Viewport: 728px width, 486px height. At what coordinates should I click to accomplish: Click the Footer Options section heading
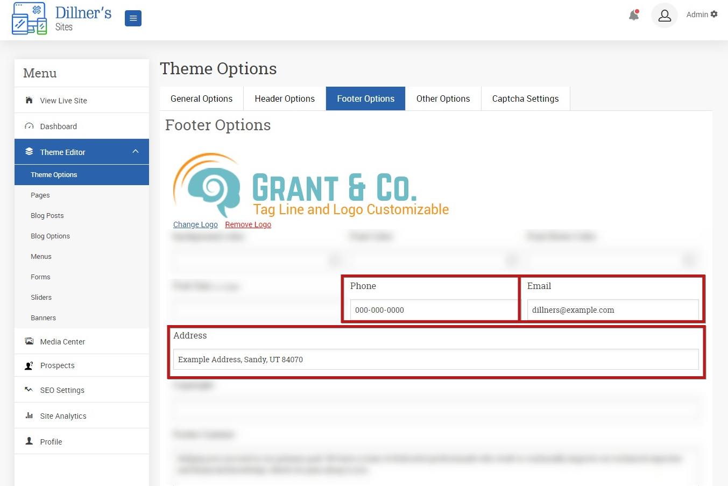218,125
